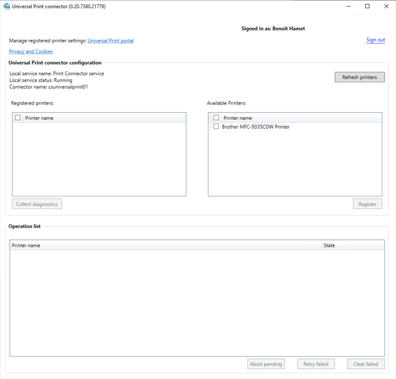Check the Brother MFC-9335CDW Printer checkbox
The width and height of the screenshot is (396, 379).
[x=216, y=126]
